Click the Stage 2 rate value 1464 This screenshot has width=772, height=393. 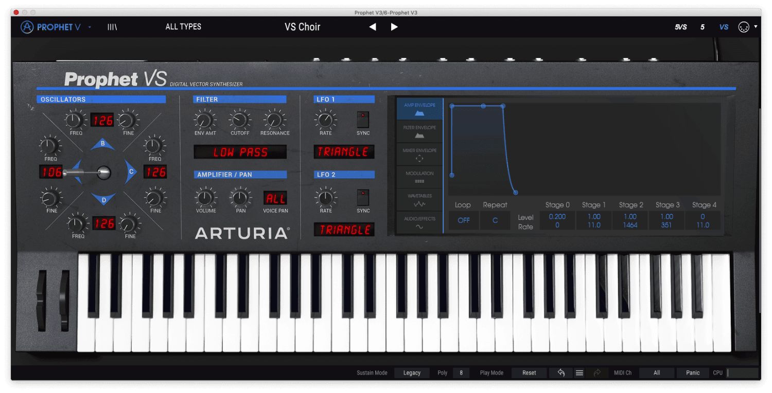tap(630, 225)
